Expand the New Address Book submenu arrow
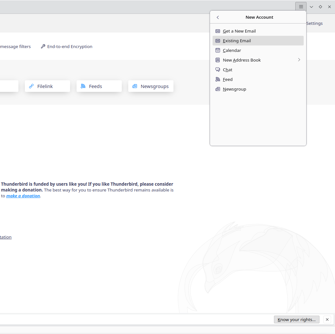The image size is (335, 334). tap(299, 60)
